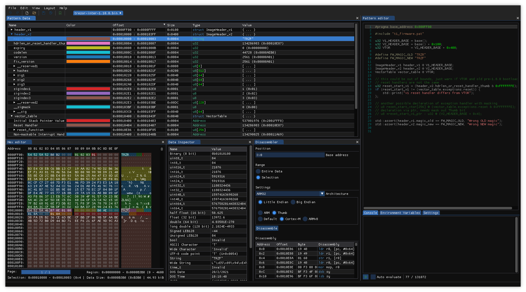Select the Cortex-M option
Viewport: 526px width, 292px height.
pyautogui.click(x=282, y=219)
